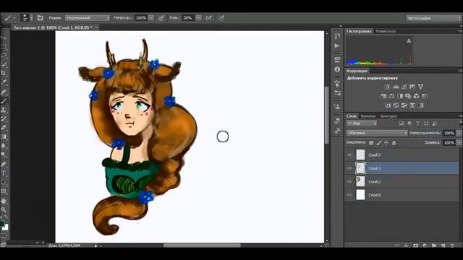Open the Режим blending mode dropdown
This screenshot has height=260, width=463.
[87, 18]
